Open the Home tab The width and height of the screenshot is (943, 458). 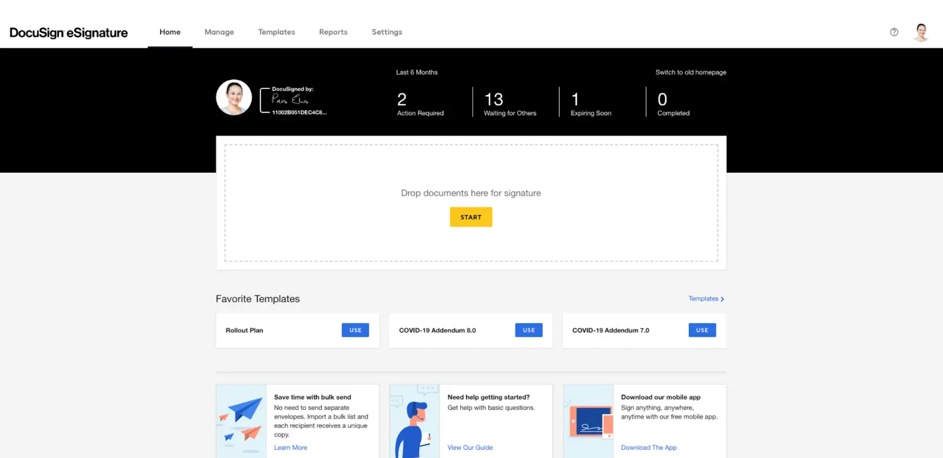click(x=170, y=32)
